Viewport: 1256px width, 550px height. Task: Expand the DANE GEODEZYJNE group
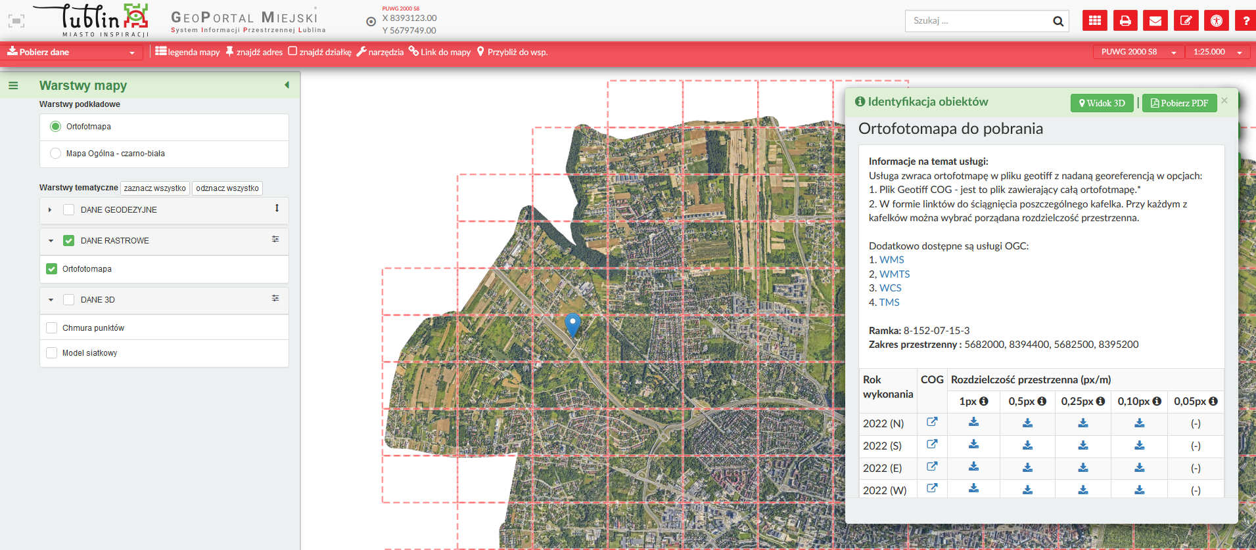50,210
